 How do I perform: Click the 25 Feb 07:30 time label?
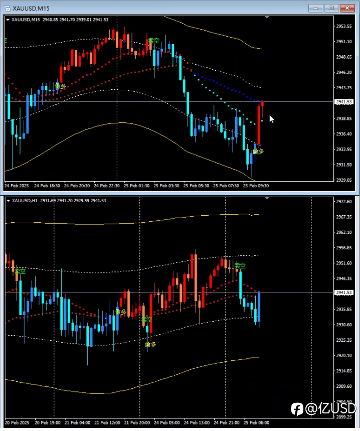click(226, 186)
